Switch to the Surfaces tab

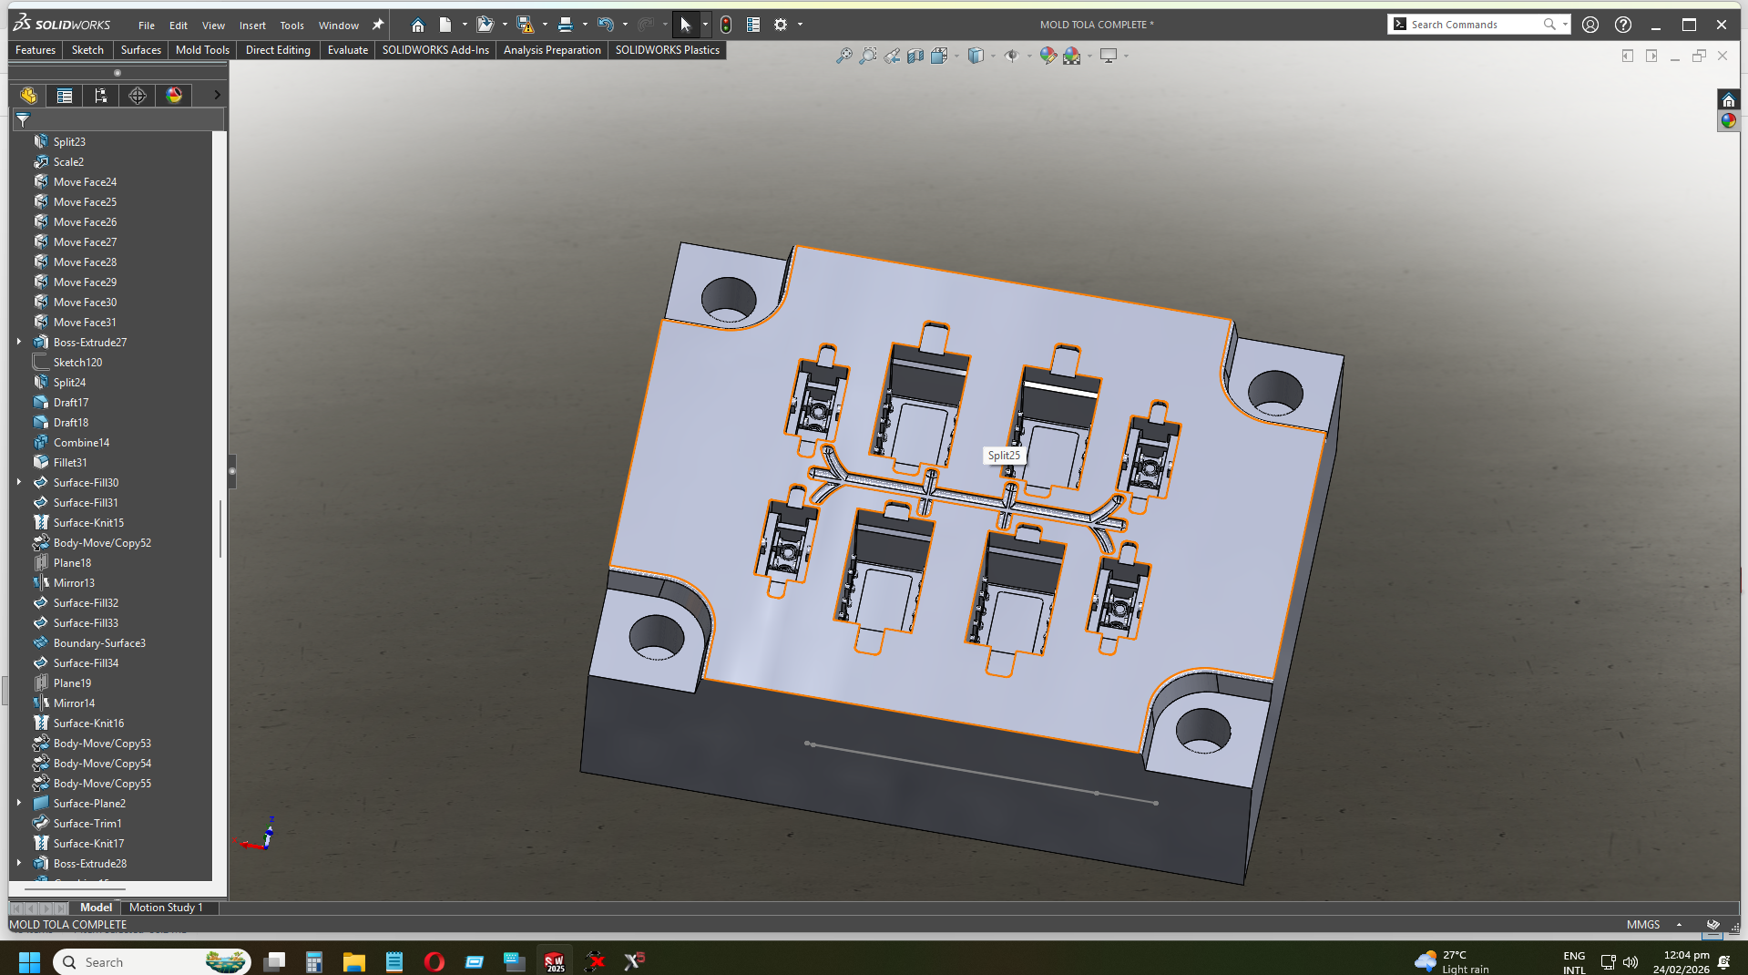141,50
